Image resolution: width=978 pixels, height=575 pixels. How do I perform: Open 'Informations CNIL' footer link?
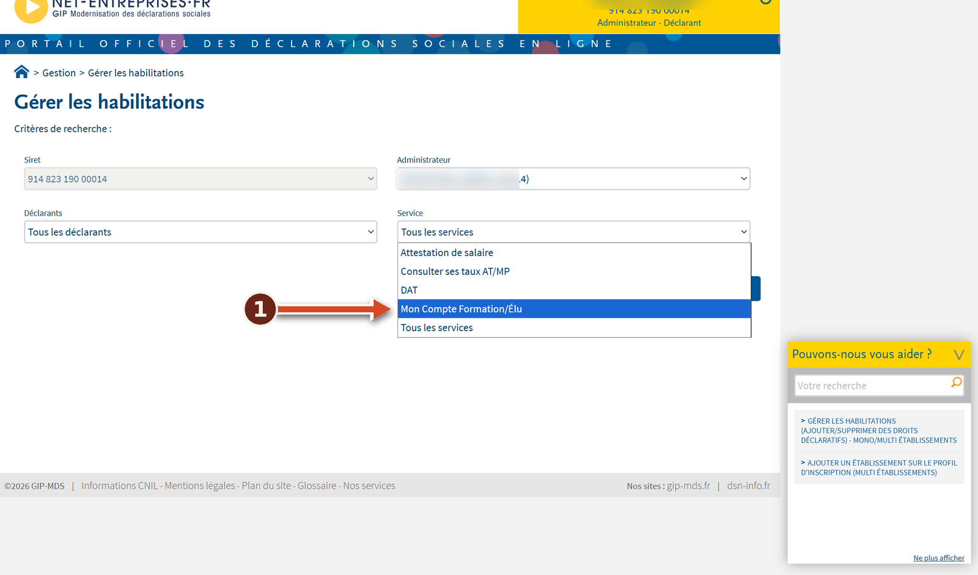119,486
